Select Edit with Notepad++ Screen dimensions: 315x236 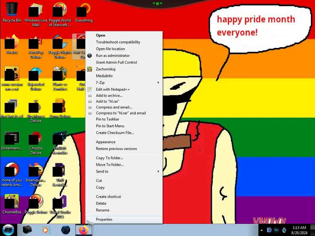[124, 89]
